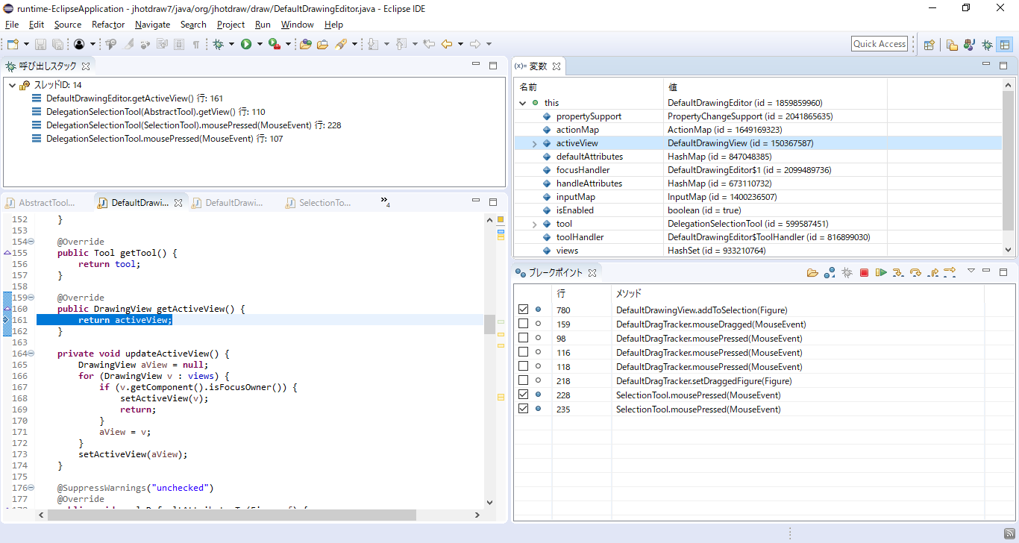
Task: Click the Step Into icon in breakpoint view
Action: (898, 273)
